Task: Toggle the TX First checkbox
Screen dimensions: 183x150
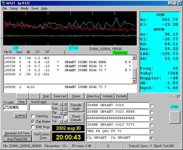Action: pyautogui.click(x=179, y=97)
